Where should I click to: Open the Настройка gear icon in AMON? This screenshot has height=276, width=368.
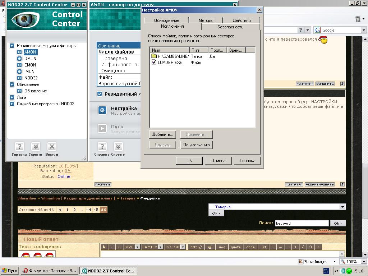[102, 110]
